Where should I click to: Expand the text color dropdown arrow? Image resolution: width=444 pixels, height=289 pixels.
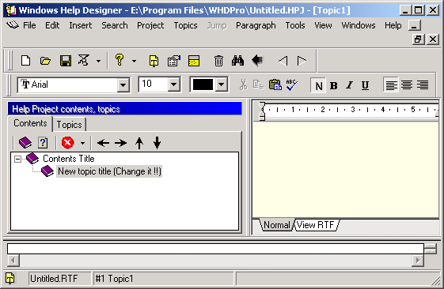click(x=222, y=84)
